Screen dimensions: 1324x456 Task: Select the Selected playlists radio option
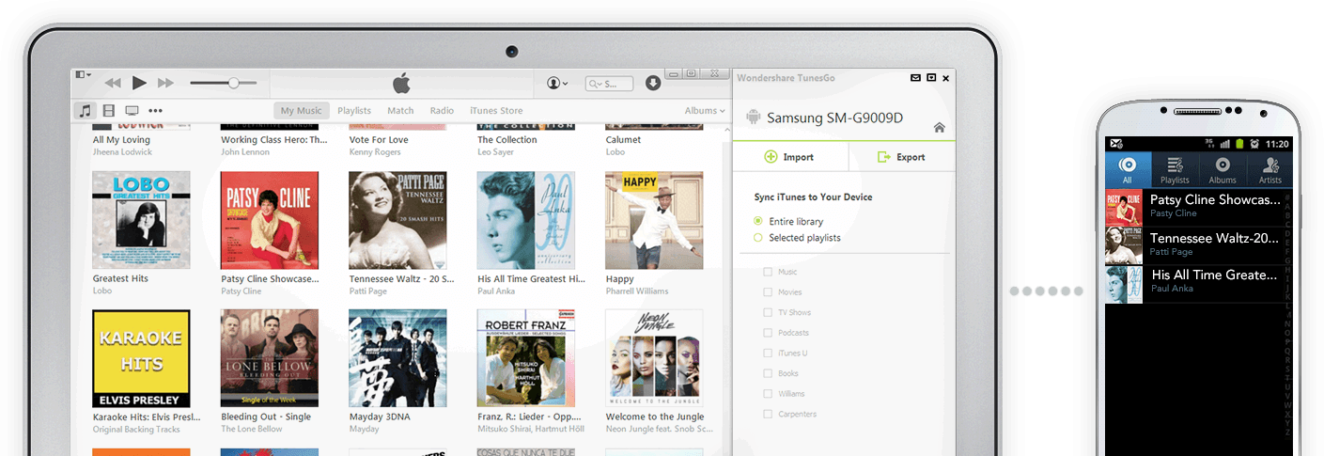point(758,238)
